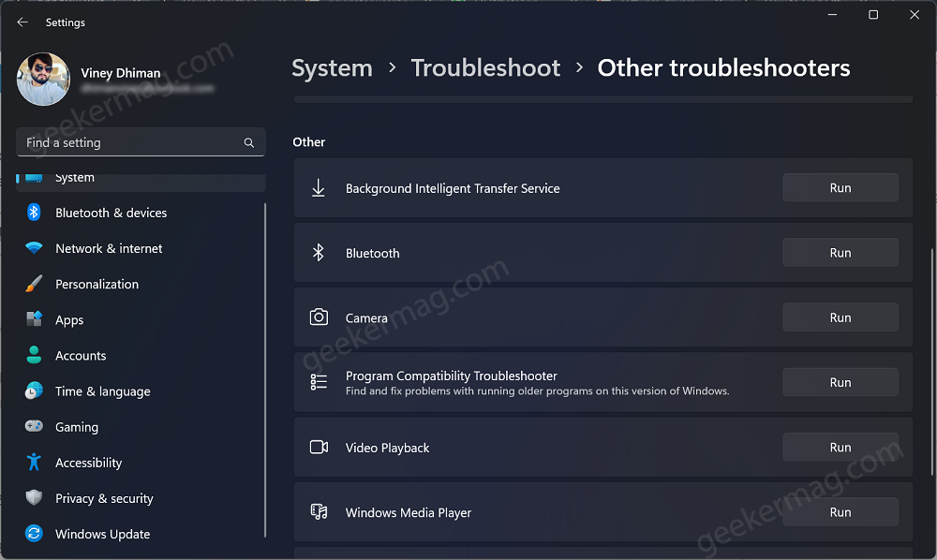The width and height of the screenshot is (937, 560).
Task: Click the Gaming controller icon
Action: (34, 426)
